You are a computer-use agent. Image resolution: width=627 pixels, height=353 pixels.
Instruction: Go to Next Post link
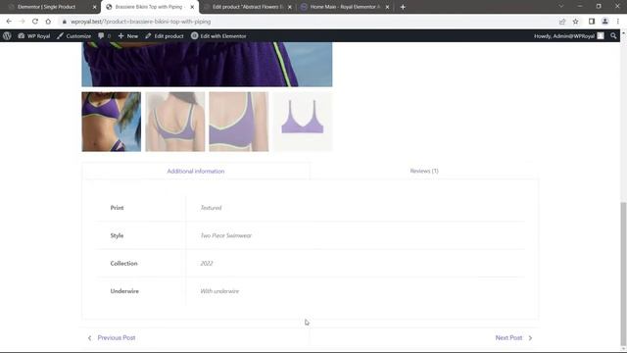pyautogui.click(x=508, y=337)
